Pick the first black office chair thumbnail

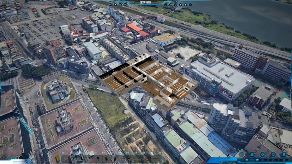[x=98, y=159]
